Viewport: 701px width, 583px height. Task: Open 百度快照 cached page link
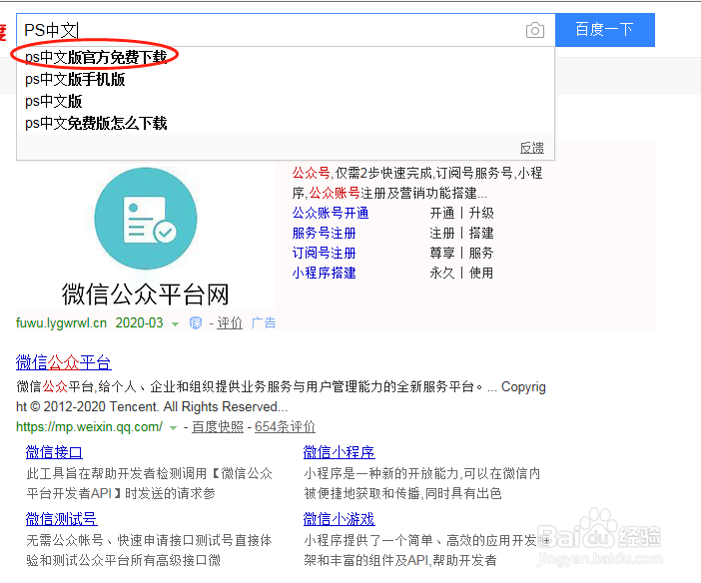[x=218, y=427]
